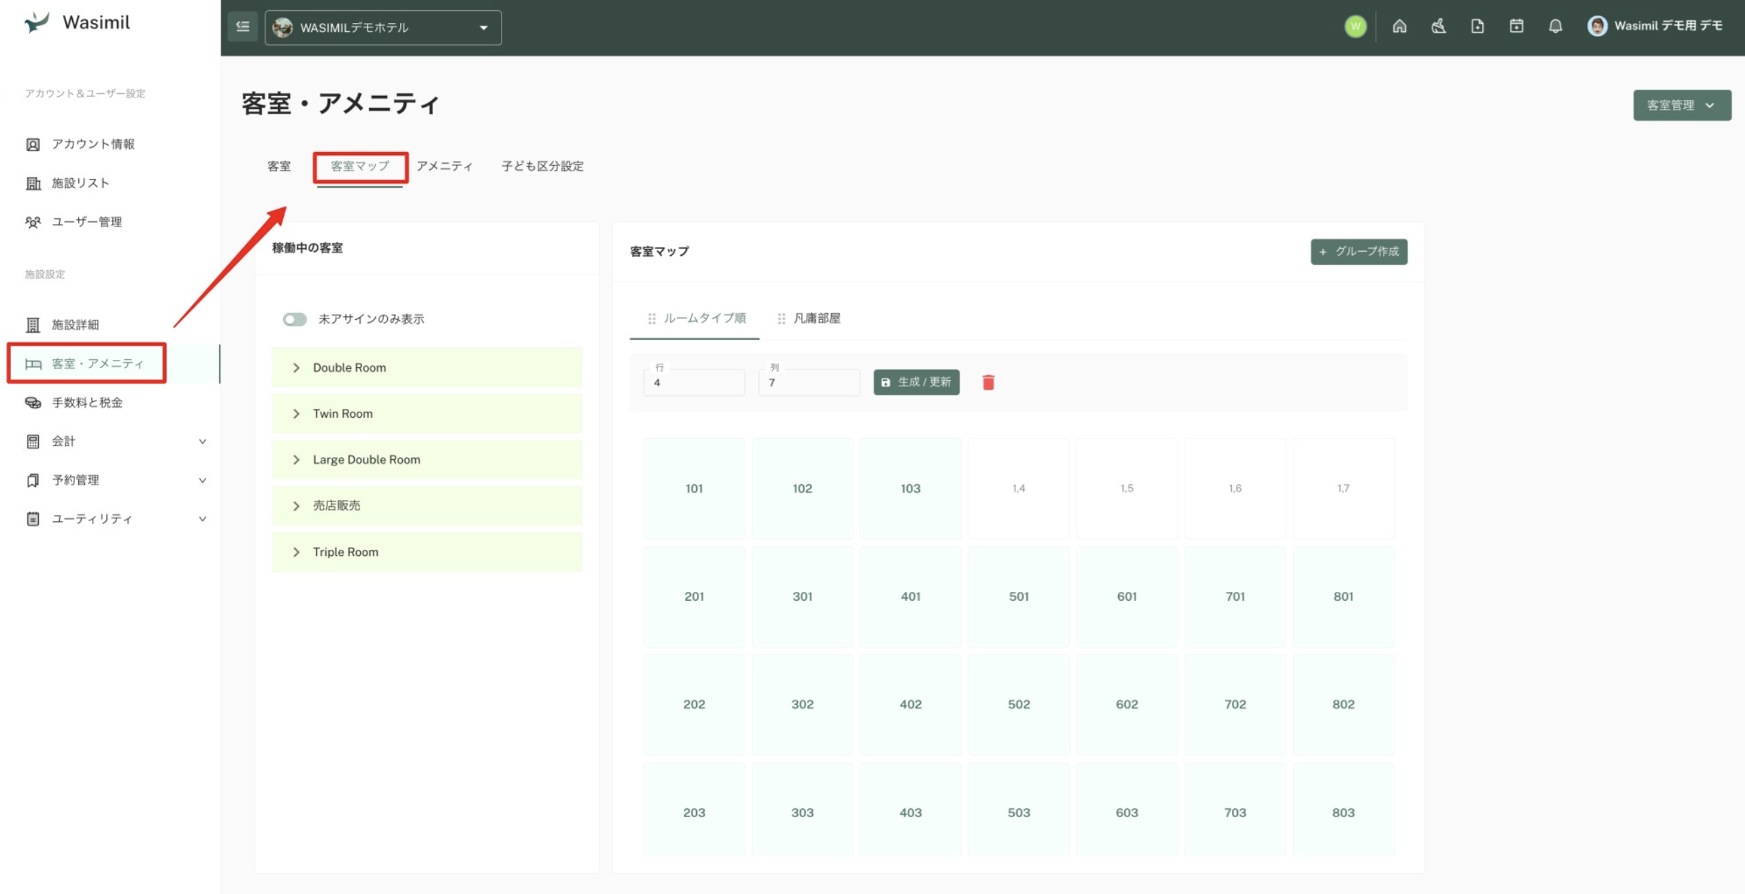Click the green W avatar badge
This screenshot has width=1745, height=894.
(1355, 27)
